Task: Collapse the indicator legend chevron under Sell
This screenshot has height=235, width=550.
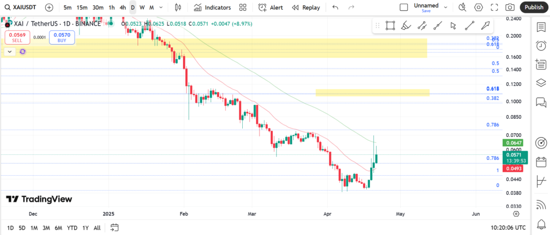Action: [10, 52]
